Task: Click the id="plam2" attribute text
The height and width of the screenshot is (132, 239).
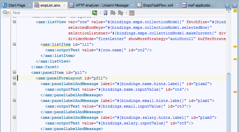Action: pos(198,84)
